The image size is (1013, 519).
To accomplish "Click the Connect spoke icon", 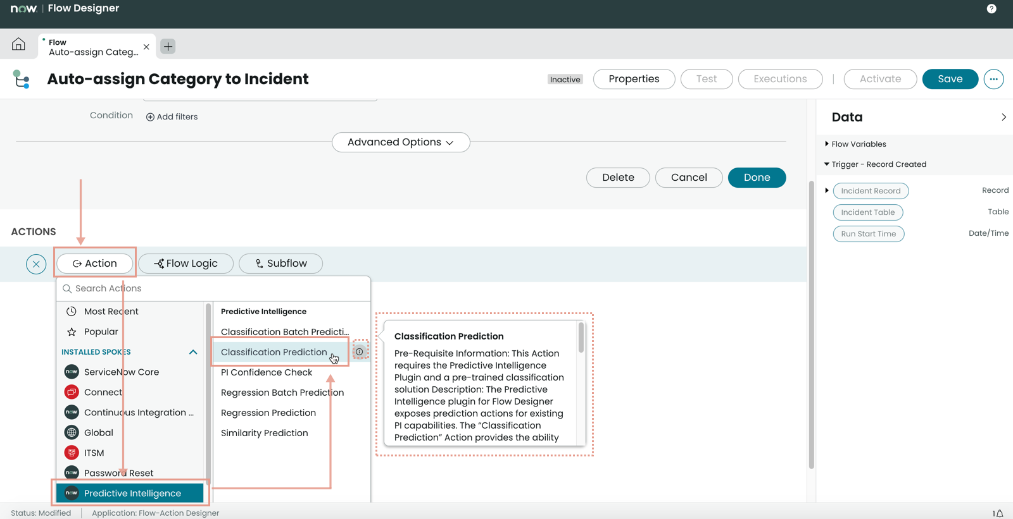I will click(72, 392).
